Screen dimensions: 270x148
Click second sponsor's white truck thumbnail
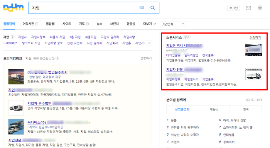click(254, 74)
